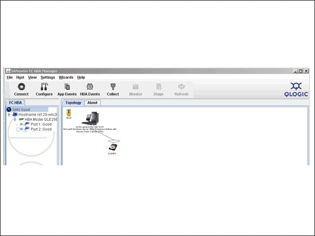Open the Host menu
The width and height of the screenshot is (315, 236).
(x=20, y=77)
